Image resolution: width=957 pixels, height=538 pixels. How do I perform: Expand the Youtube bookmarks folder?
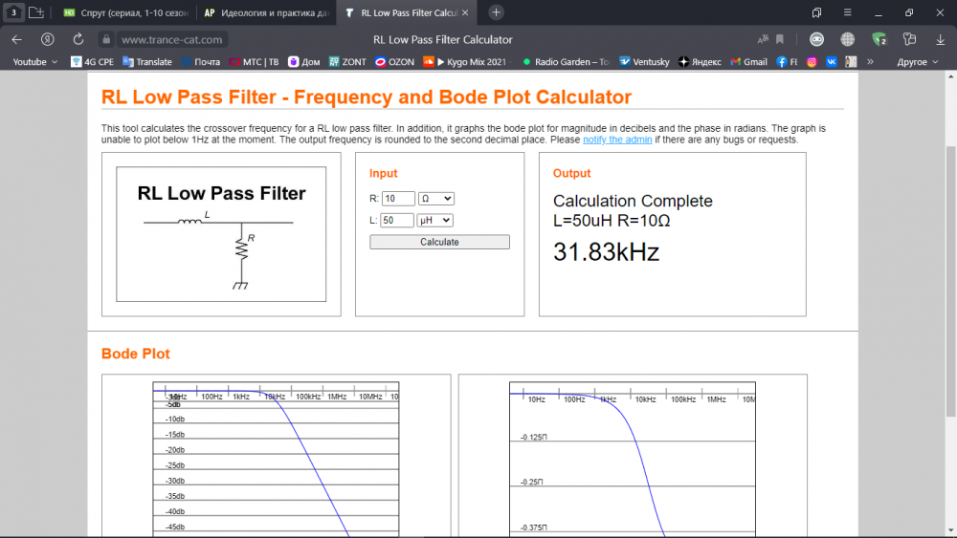pyautogui.click(x=34, y=61)
